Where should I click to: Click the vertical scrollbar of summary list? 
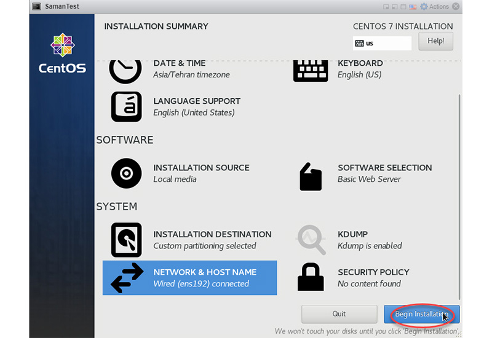(457, 184)
